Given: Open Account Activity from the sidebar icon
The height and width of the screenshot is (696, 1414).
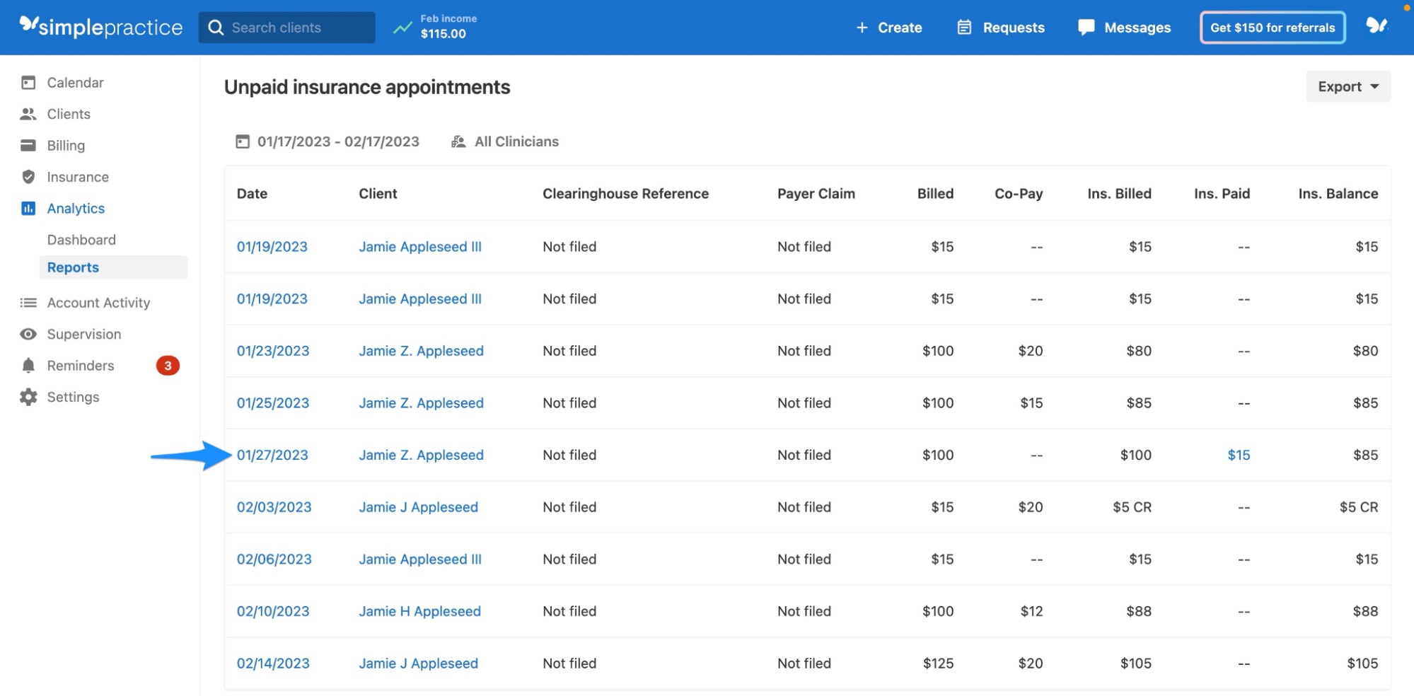Looking at the screenshot, I should (x=28, y=302).
